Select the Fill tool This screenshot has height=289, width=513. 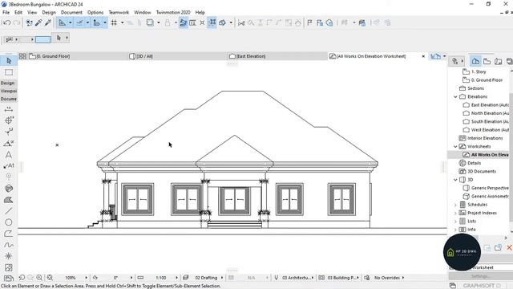pos(9,200)
